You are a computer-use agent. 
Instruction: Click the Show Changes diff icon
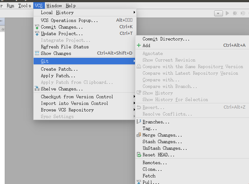tap(37, 53)
